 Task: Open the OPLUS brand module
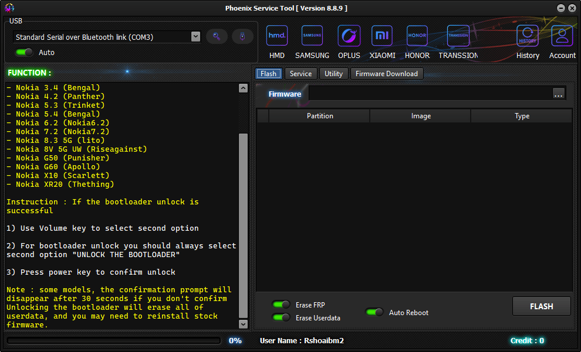tap(349, 42)
